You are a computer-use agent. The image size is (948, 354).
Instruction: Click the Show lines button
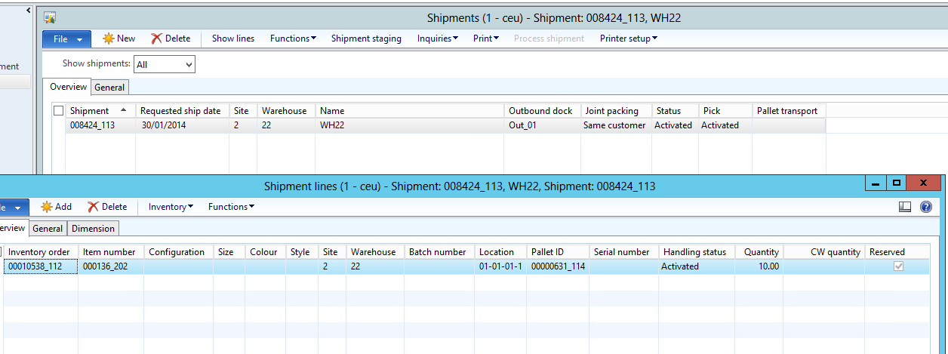(x=232, y=38)
